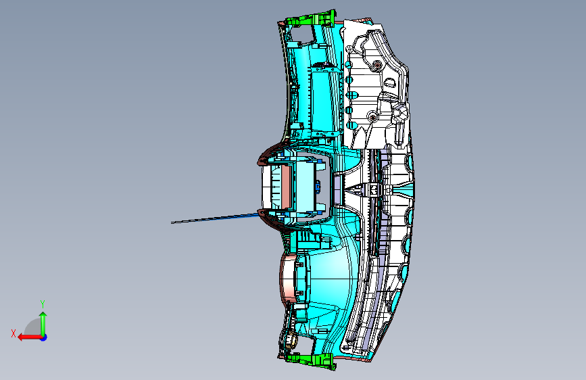Select the pink circular bezel on the lower model

point(287,277)
